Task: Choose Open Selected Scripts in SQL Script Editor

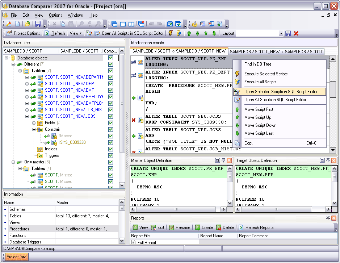Action: (x=280, y=92)
